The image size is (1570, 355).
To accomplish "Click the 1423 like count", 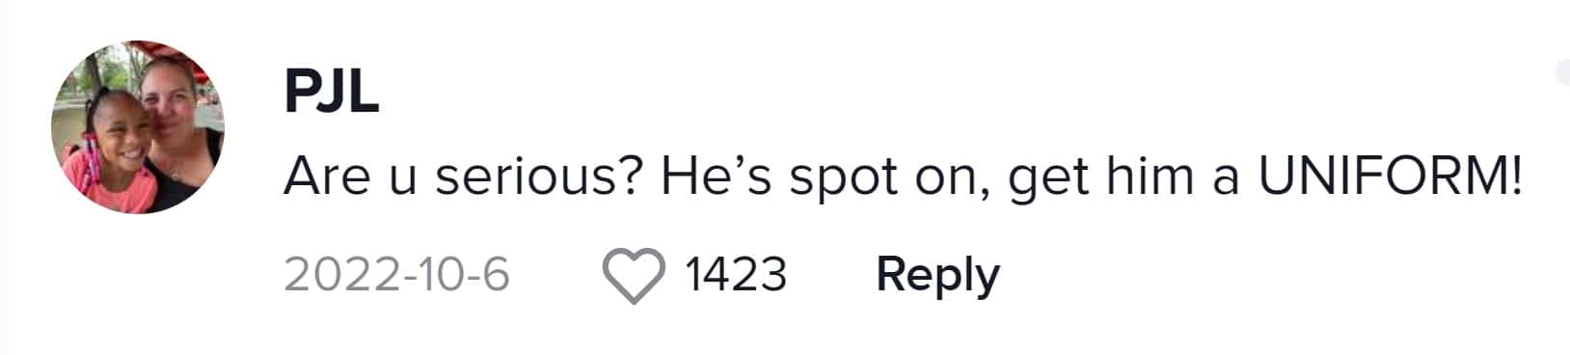I will click(736, 275).
